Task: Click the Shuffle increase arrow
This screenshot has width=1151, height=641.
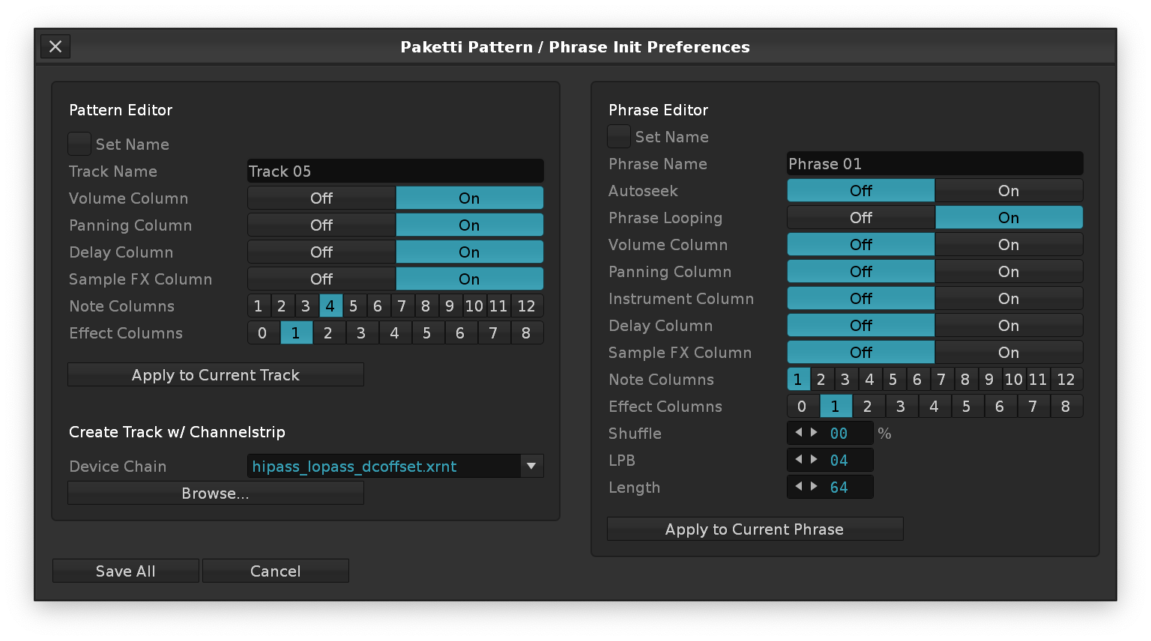Action: [814, 433]
